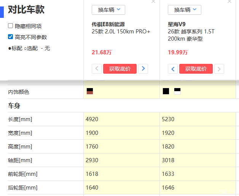Open the 星海V9 model name link
The image size is (239, 196).
(x=177, y=24)
